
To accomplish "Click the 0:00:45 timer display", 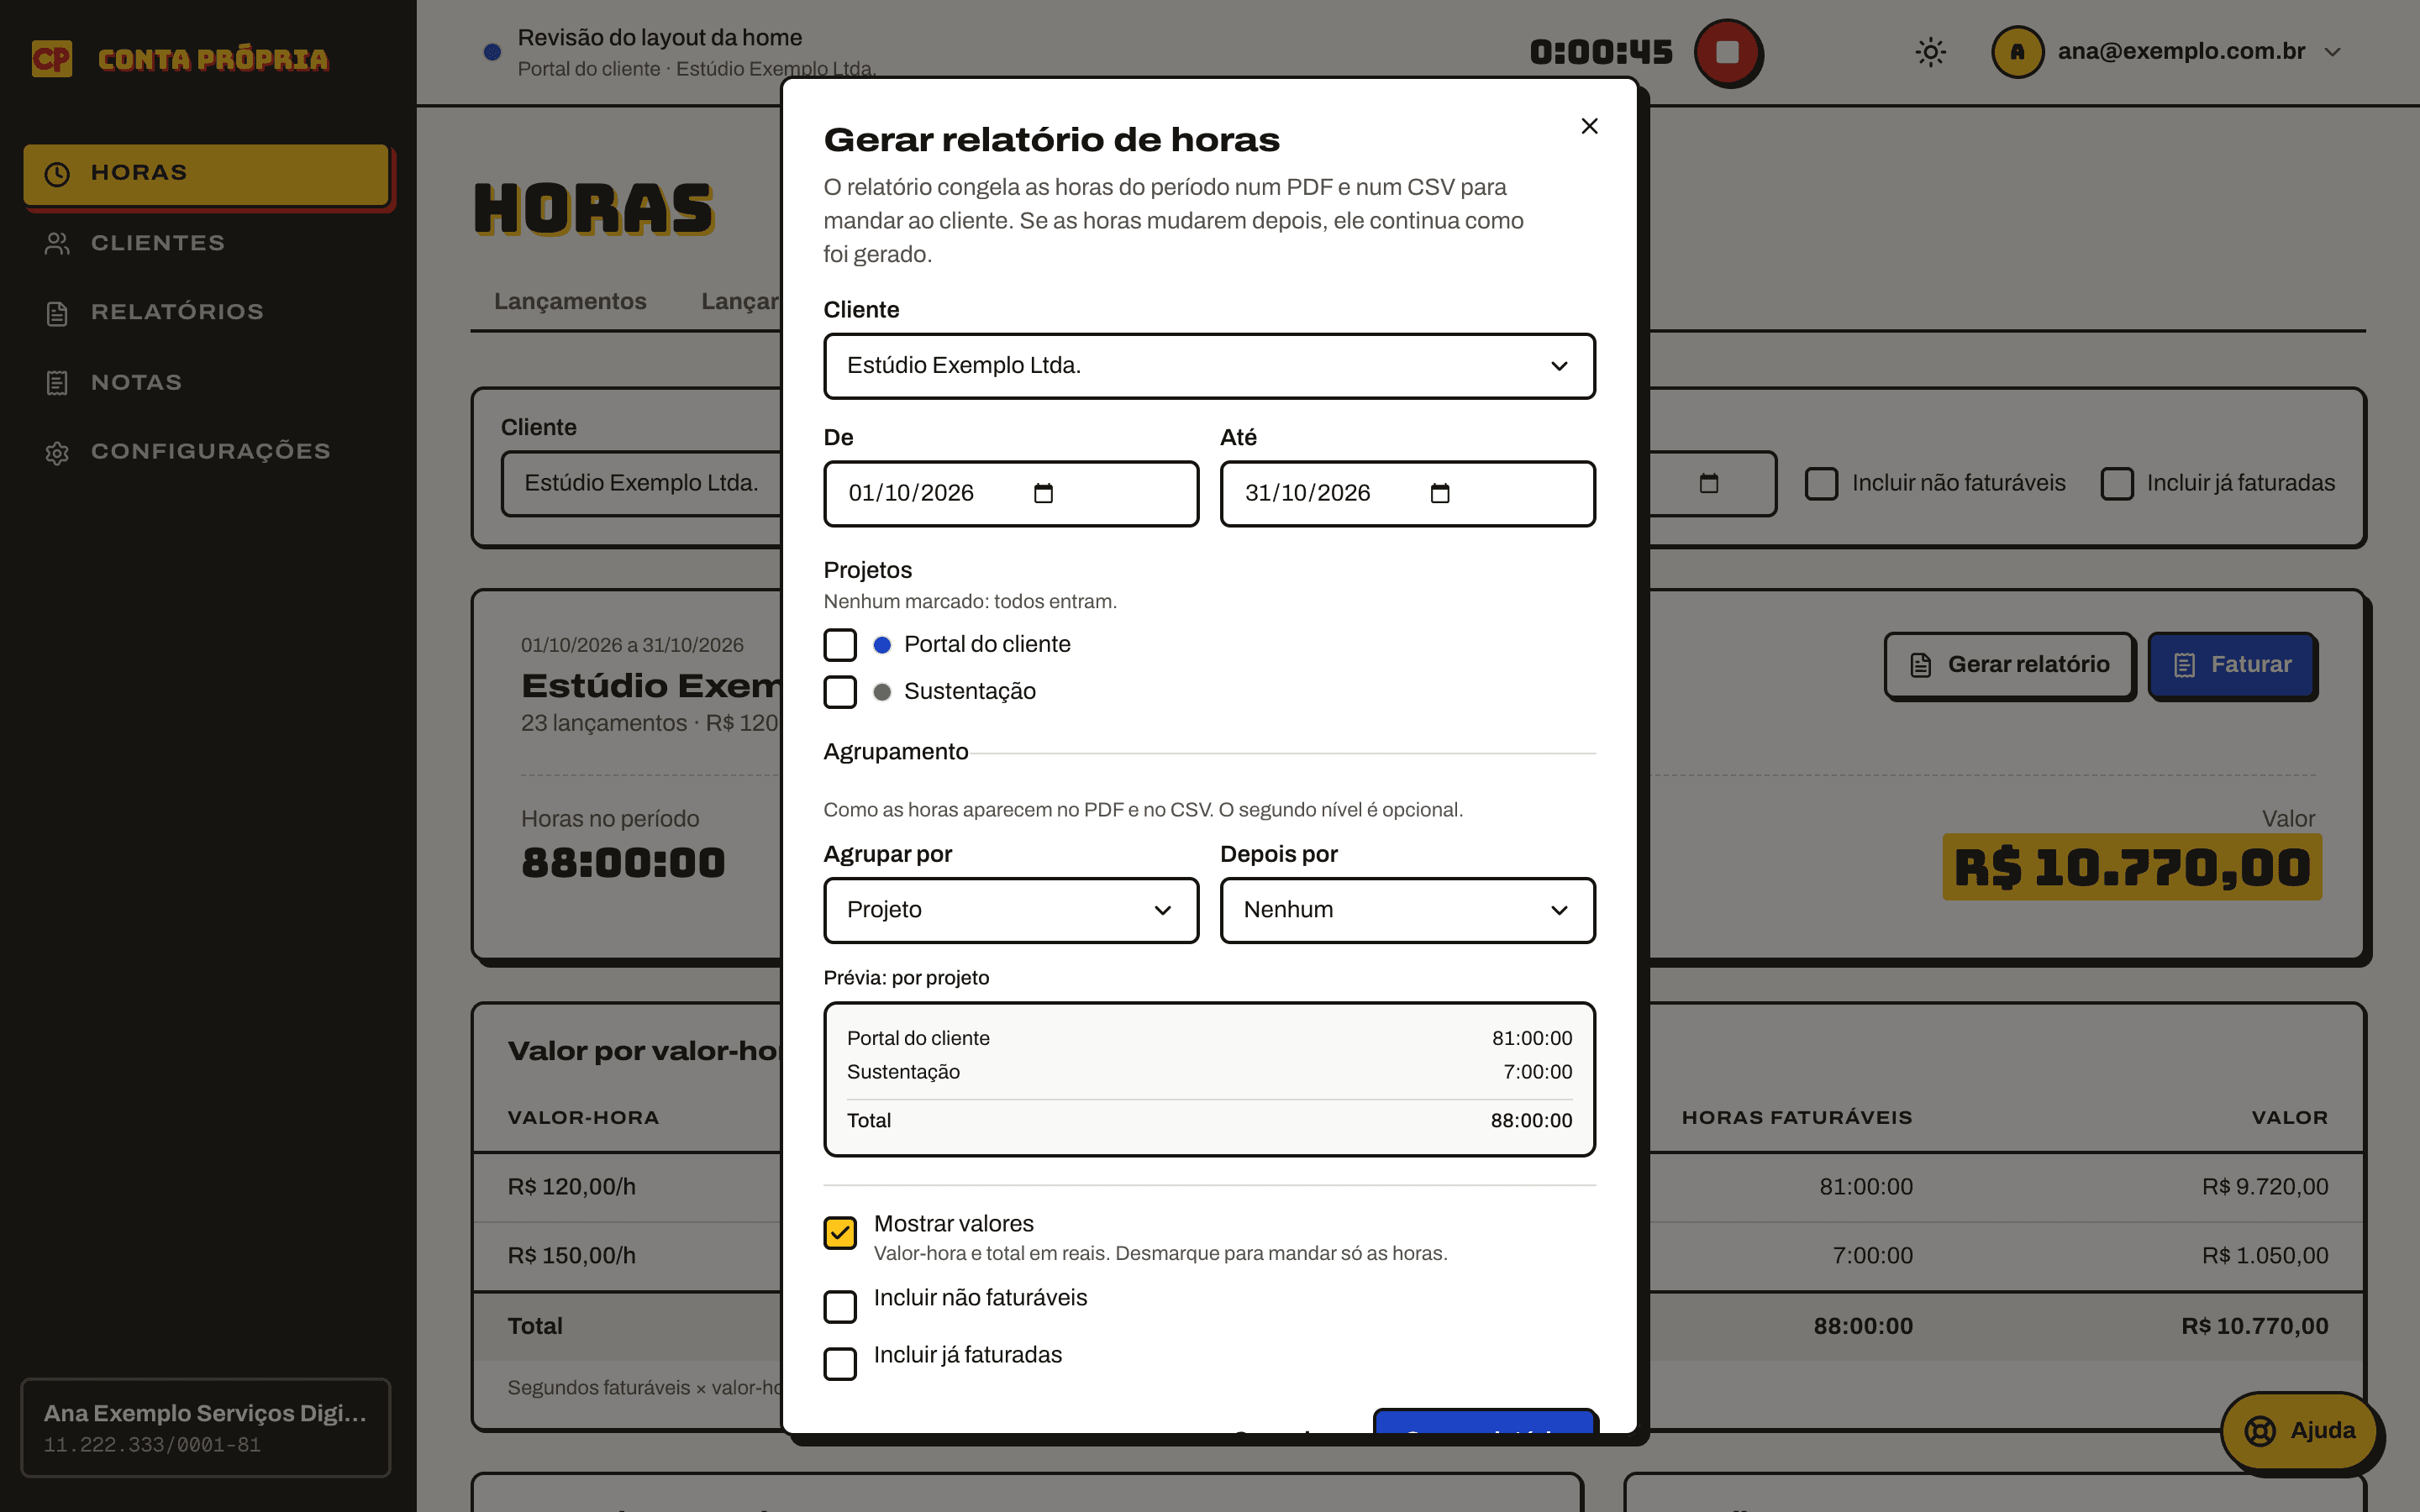I will coord(1601,52).
